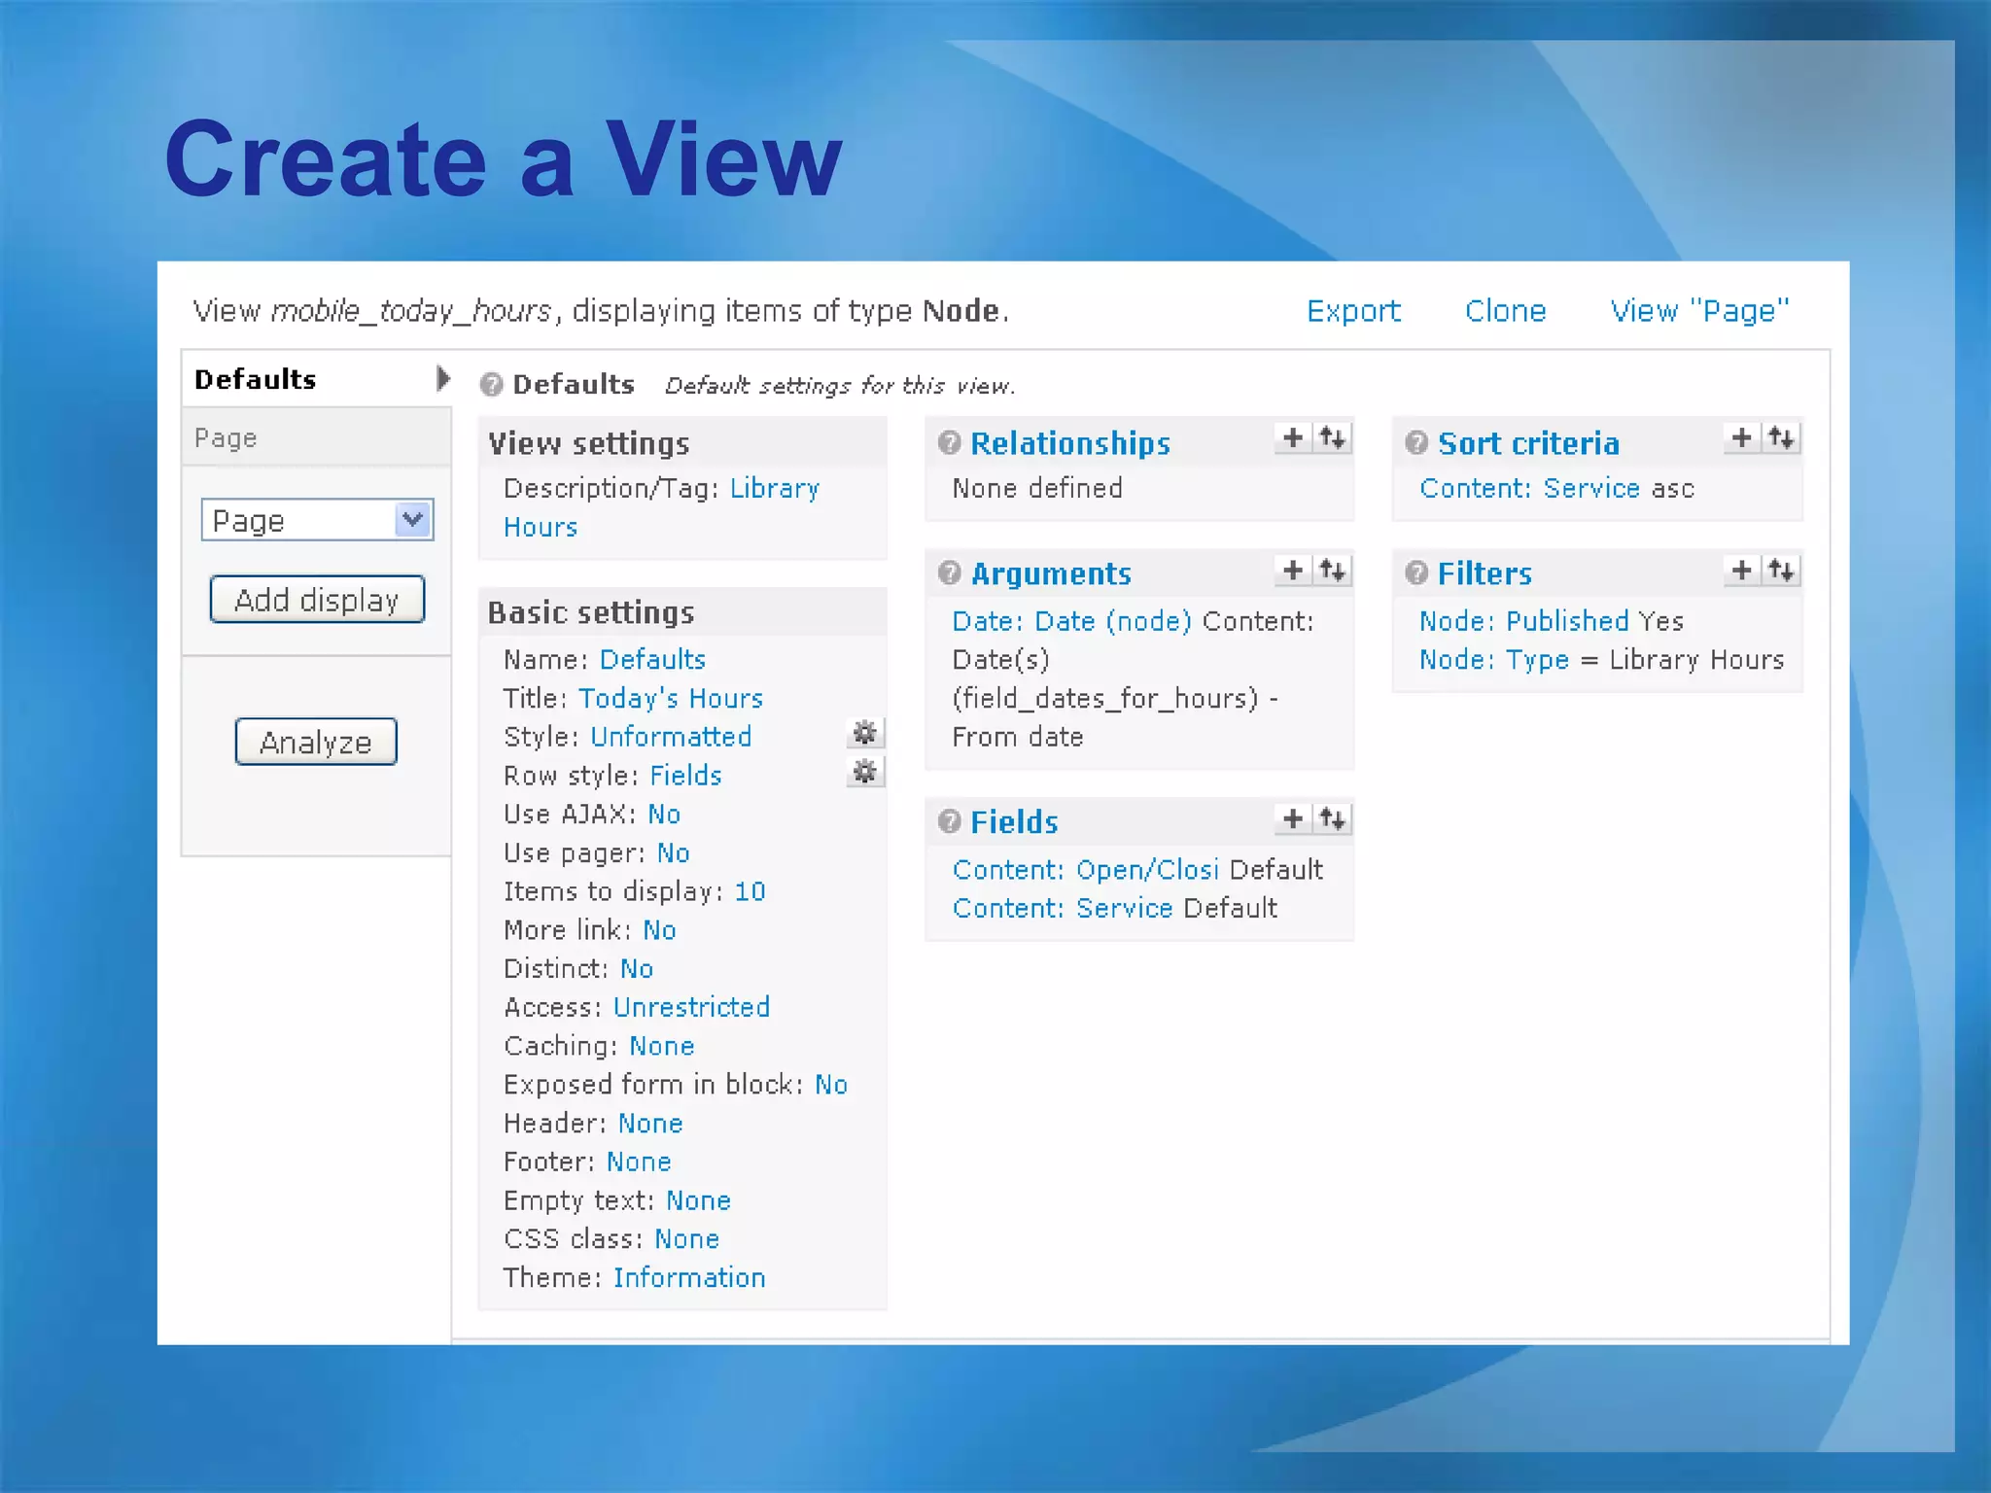Edit Items to display value 10

[750, 891]
